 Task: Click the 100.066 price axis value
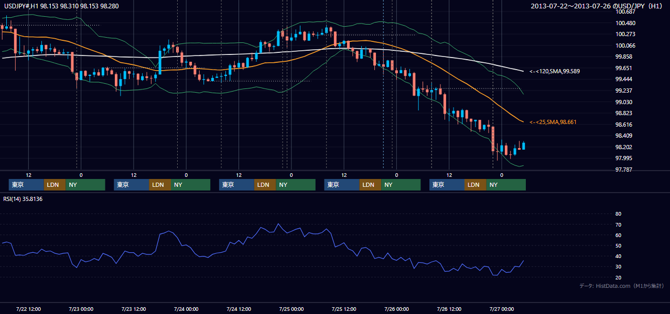[x=625, y=46]
